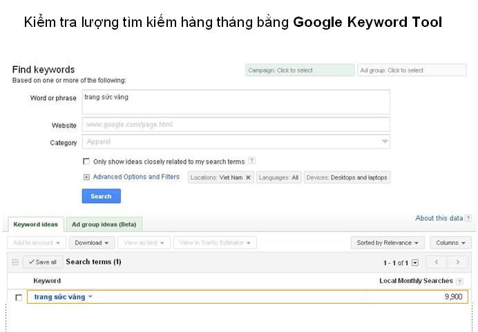Click help icon beside closely related checkbox
Screen dimensions: 478x332
click(x=251, y=161)
